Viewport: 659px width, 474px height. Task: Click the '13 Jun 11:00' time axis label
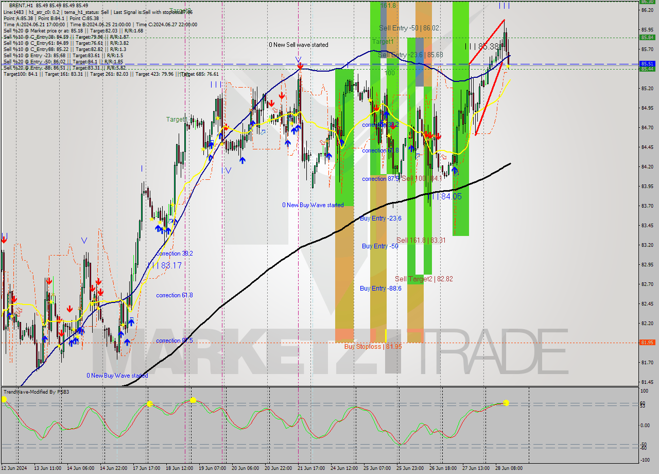[x=47, y=468]
